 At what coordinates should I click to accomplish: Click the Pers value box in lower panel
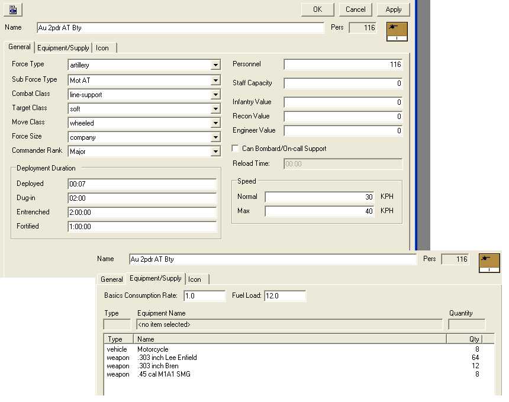(x=455, y=259)
